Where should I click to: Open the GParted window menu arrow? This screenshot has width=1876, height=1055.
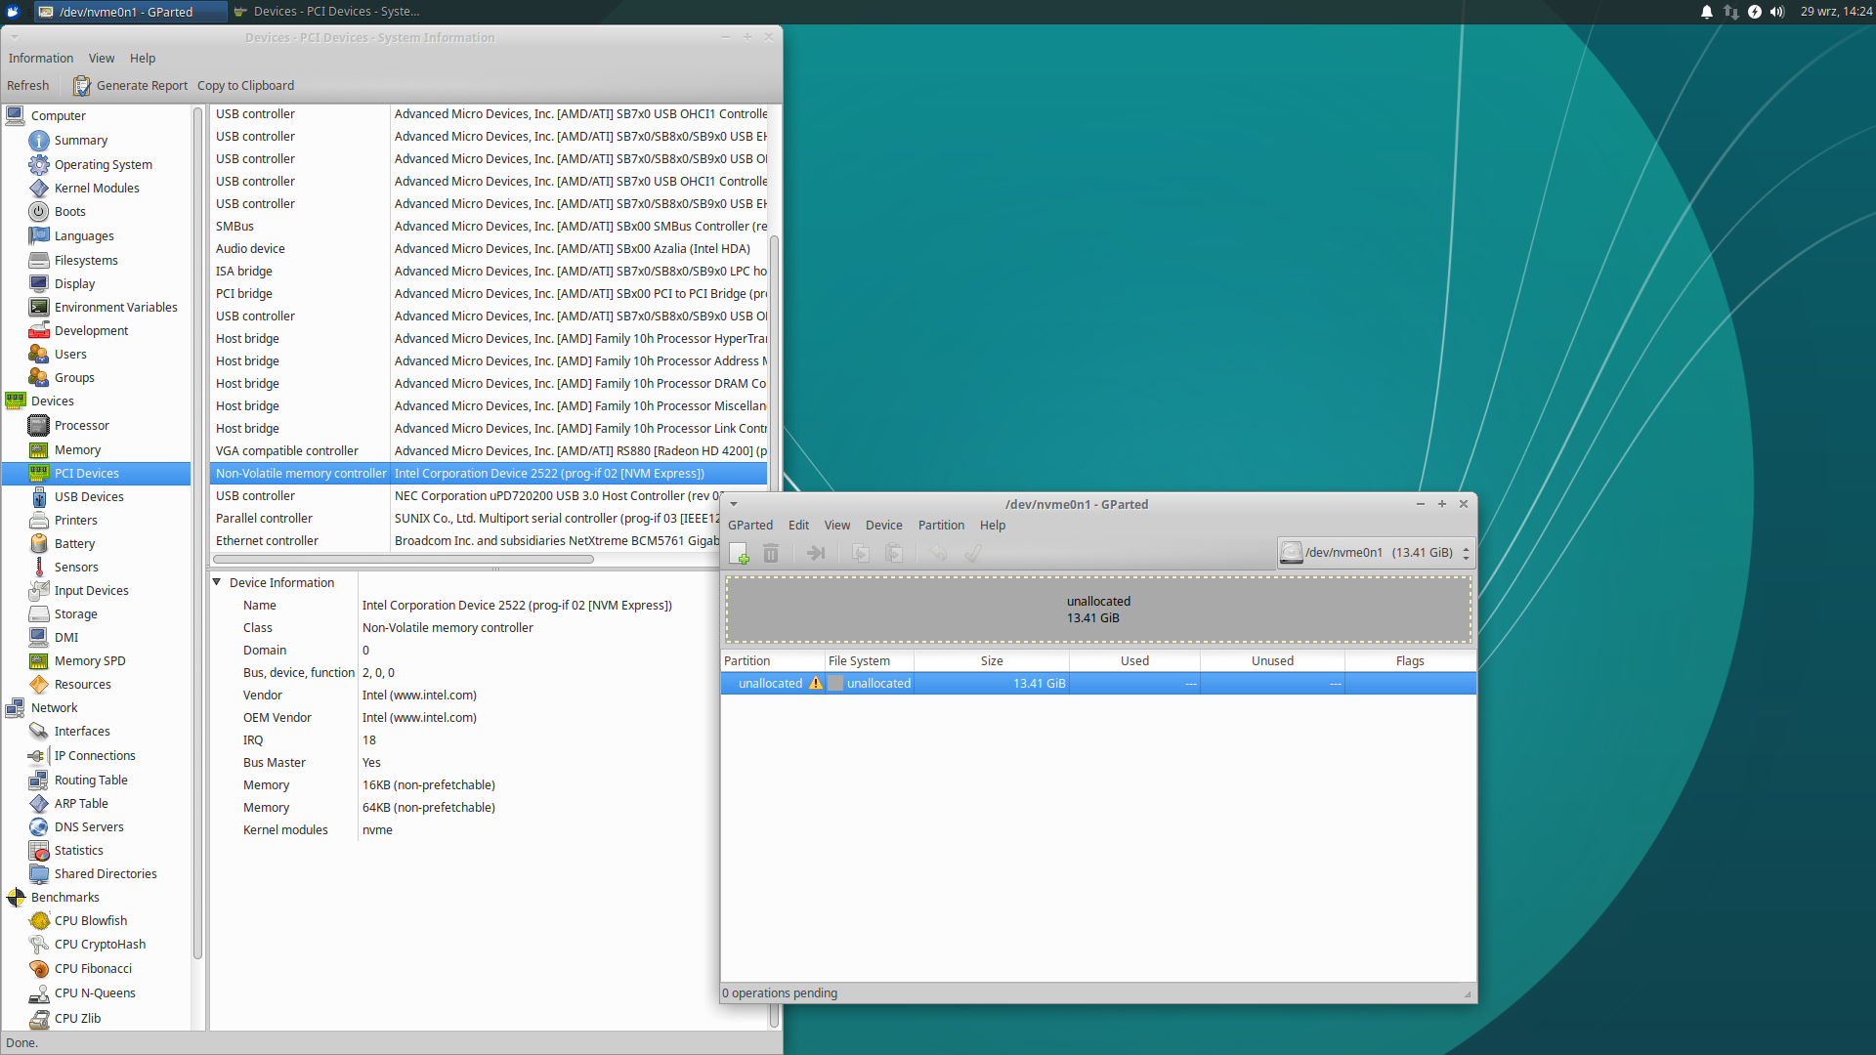click(734, 505)
